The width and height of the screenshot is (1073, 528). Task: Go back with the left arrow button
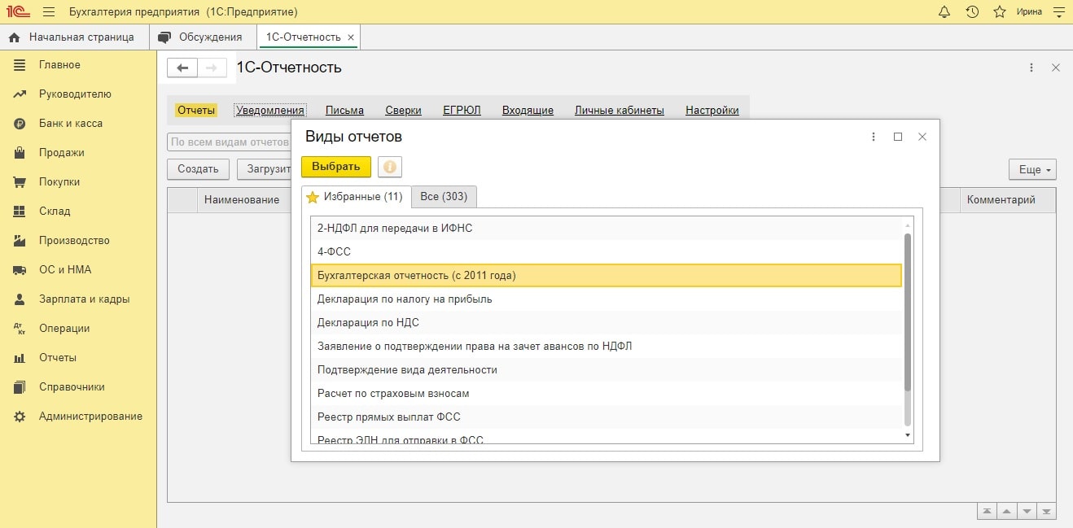182,68
